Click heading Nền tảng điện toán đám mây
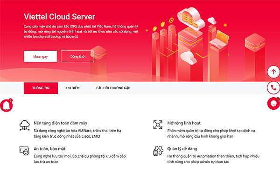280x186 pixels. click(60, 123)
